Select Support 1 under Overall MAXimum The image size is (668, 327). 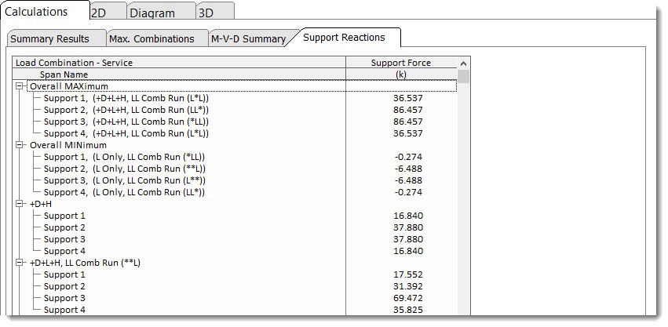click(x=126, y=98)
